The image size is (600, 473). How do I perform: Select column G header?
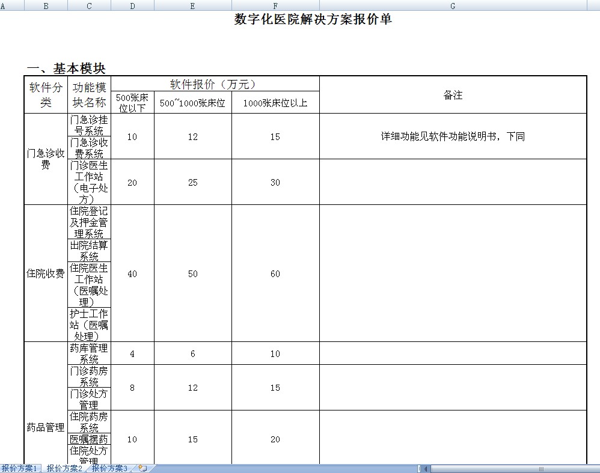coord(453,5)
